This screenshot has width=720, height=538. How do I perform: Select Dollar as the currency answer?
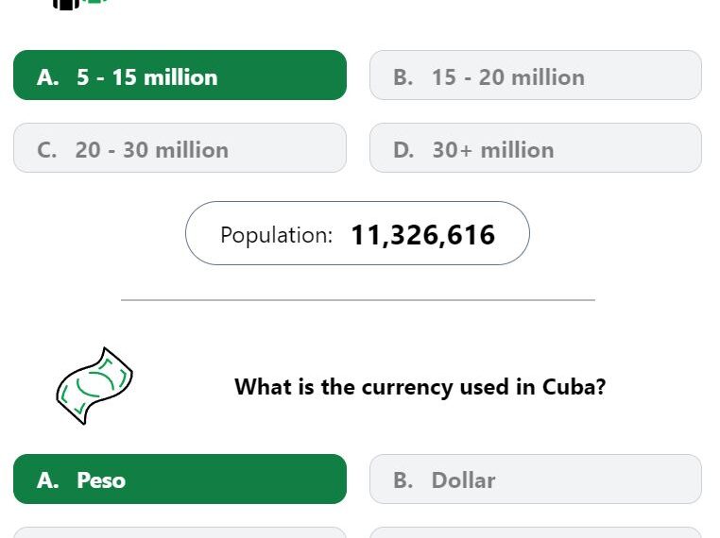[x=536, y=479]
